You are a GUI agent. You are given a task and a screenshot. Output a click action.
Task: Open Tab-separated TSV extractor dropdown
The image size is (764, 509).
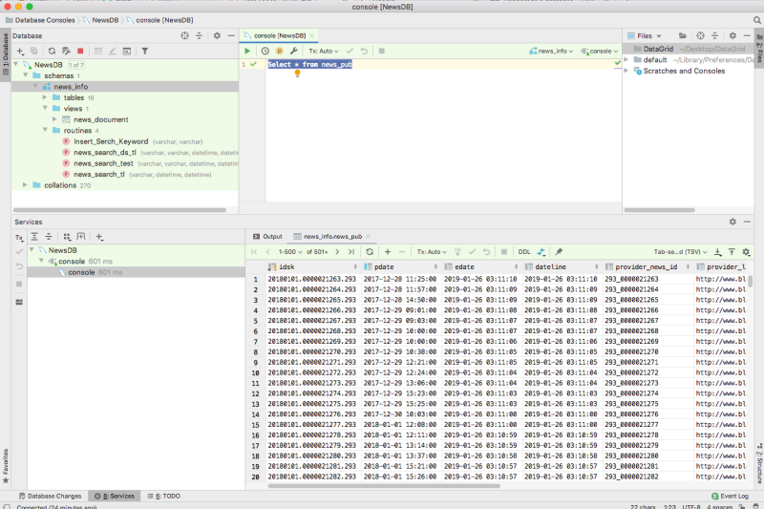[680, 252]
